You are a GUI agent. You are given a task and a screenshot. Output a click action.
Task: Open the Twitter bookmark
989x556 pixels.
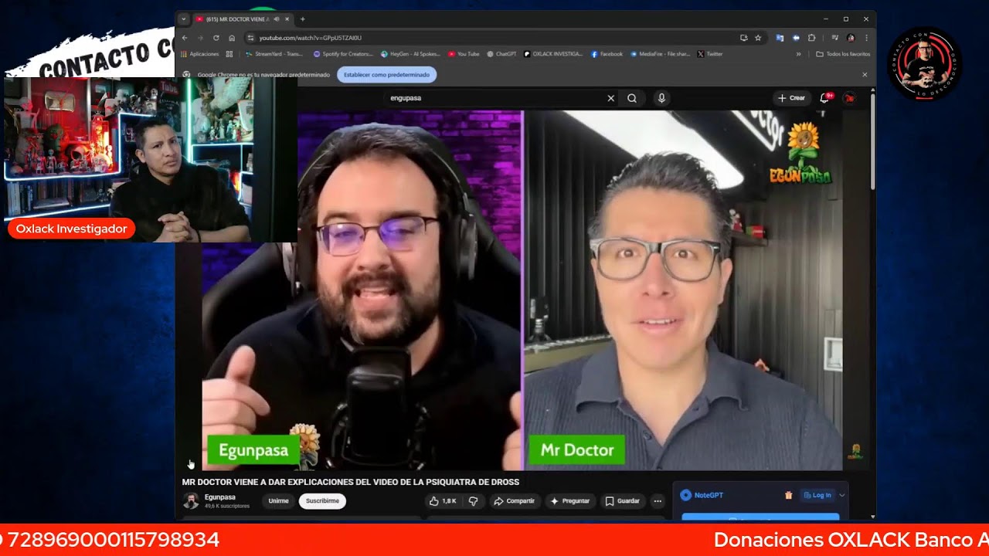coord(710,54)
